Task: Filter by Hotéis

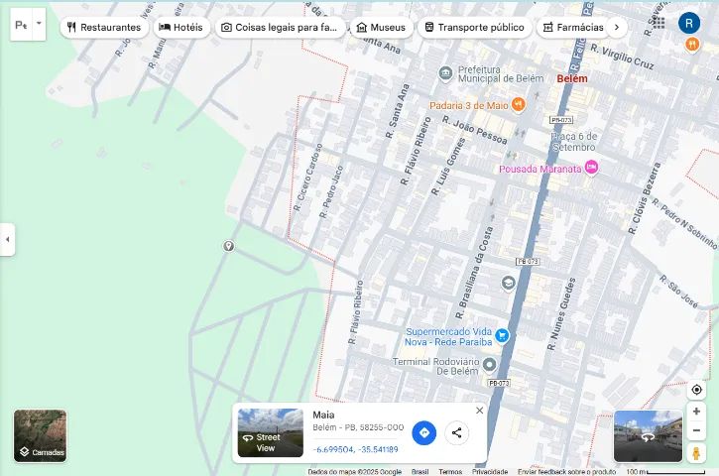Action: pyautogui.click(x=181, y=27)
